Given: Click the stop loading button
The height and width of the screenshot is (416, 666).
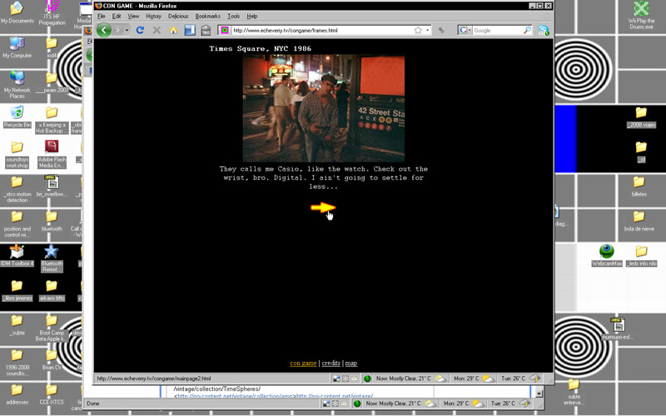Looking at the screenshot, I should pos(157,30).
